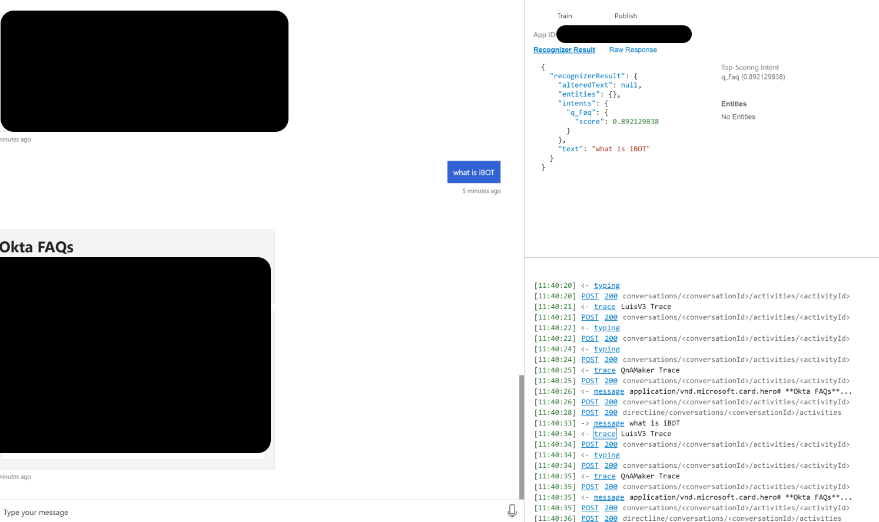Click the Train button
879x522 pixels.
[x=565, y=16]
